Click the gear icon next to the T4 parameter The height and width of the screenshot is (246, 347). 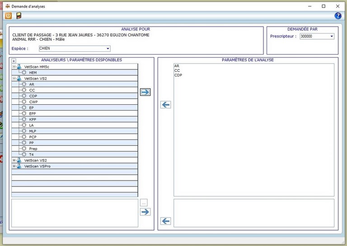pyautogui.click(x=24, y=154)
